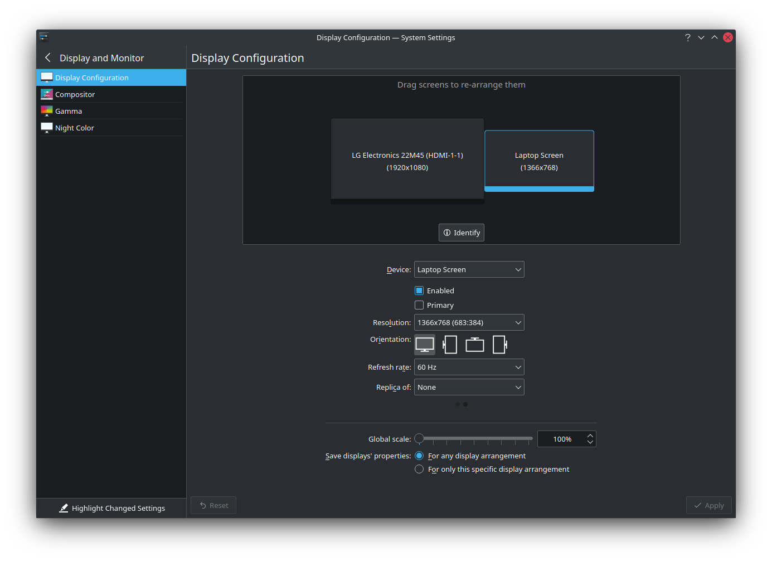Click Highlight Changed Settings
Screen dimensions: 772x561
[112, 508]
